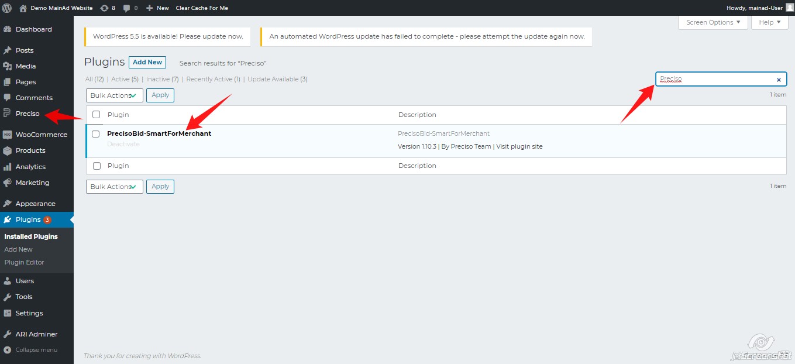The width and height of the screenshot is (795, 364).
Task: Open the updates icon showing 8
Action: [105, 8]
